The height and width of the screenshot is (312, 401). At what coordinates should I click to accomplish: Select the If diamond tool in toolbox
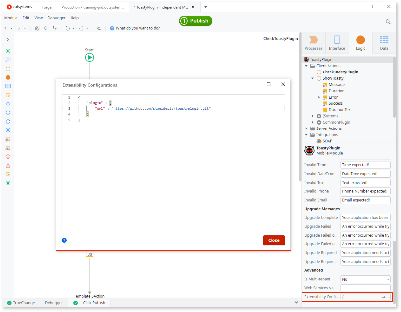[8, 104]
